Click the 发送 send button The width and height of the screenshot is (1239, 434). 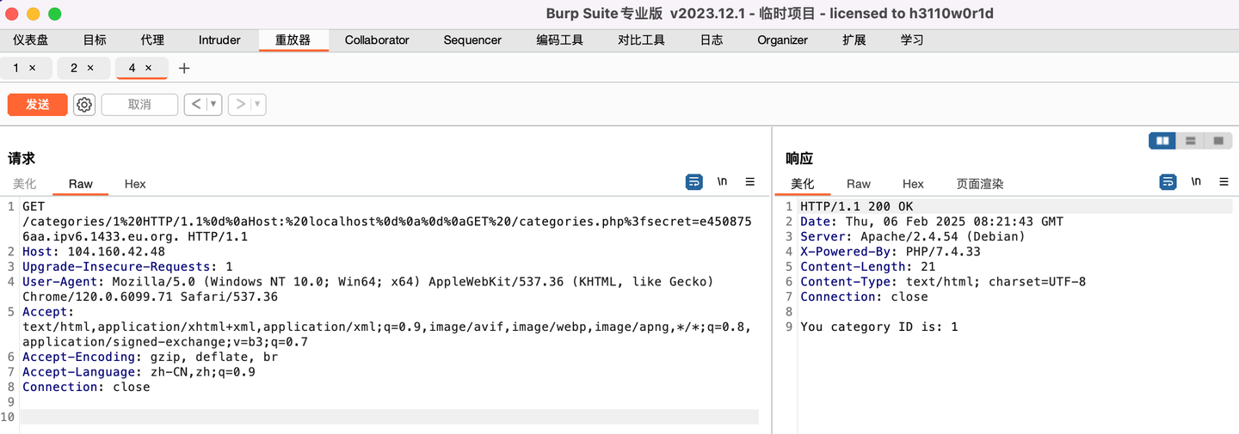pos(37,104)
